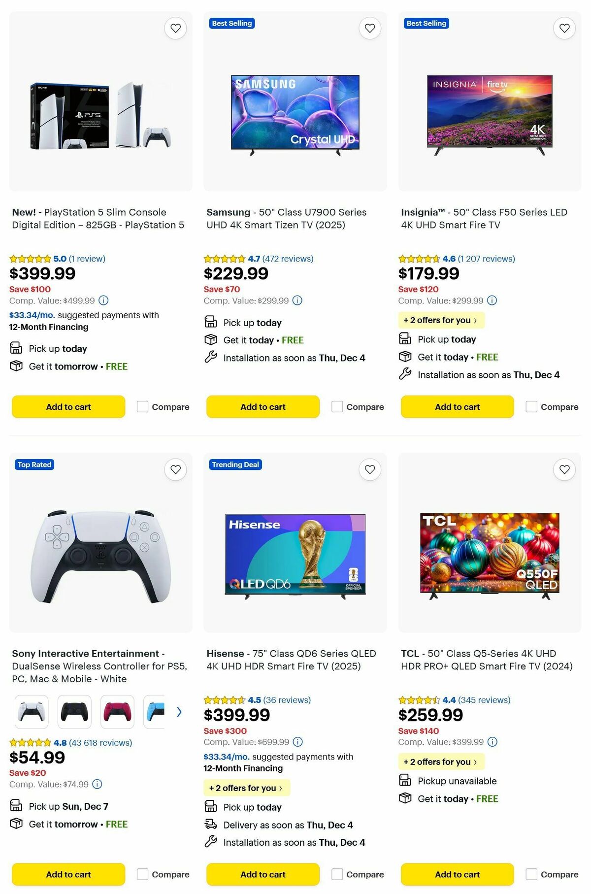This screenshot has height=894, width=591.
Task: Click the info icon next to Samsung's Comp. Value
Action: coord(296,300)
